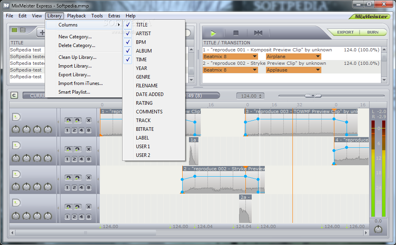The height and width of the screenshot is (245, 396).
Task: Enable the DATE ADDED column
Action: click(x=154, y=94)
